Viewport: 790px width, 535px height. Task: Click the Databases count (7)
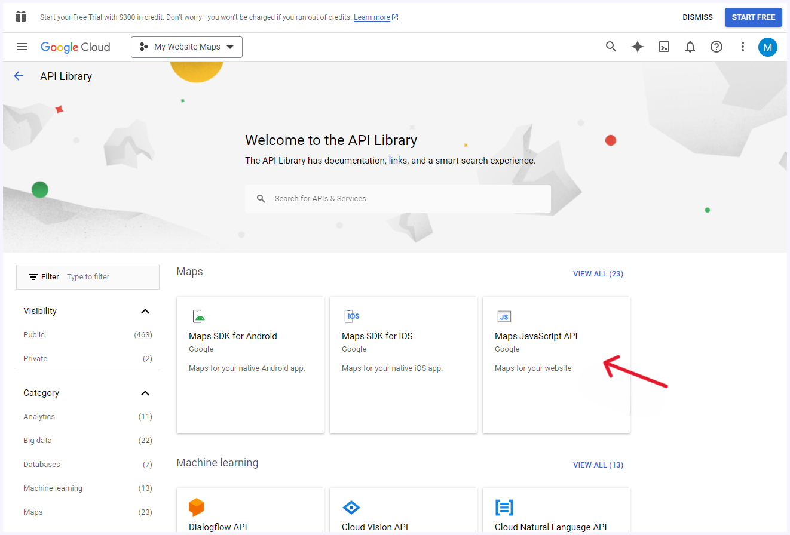148,465
